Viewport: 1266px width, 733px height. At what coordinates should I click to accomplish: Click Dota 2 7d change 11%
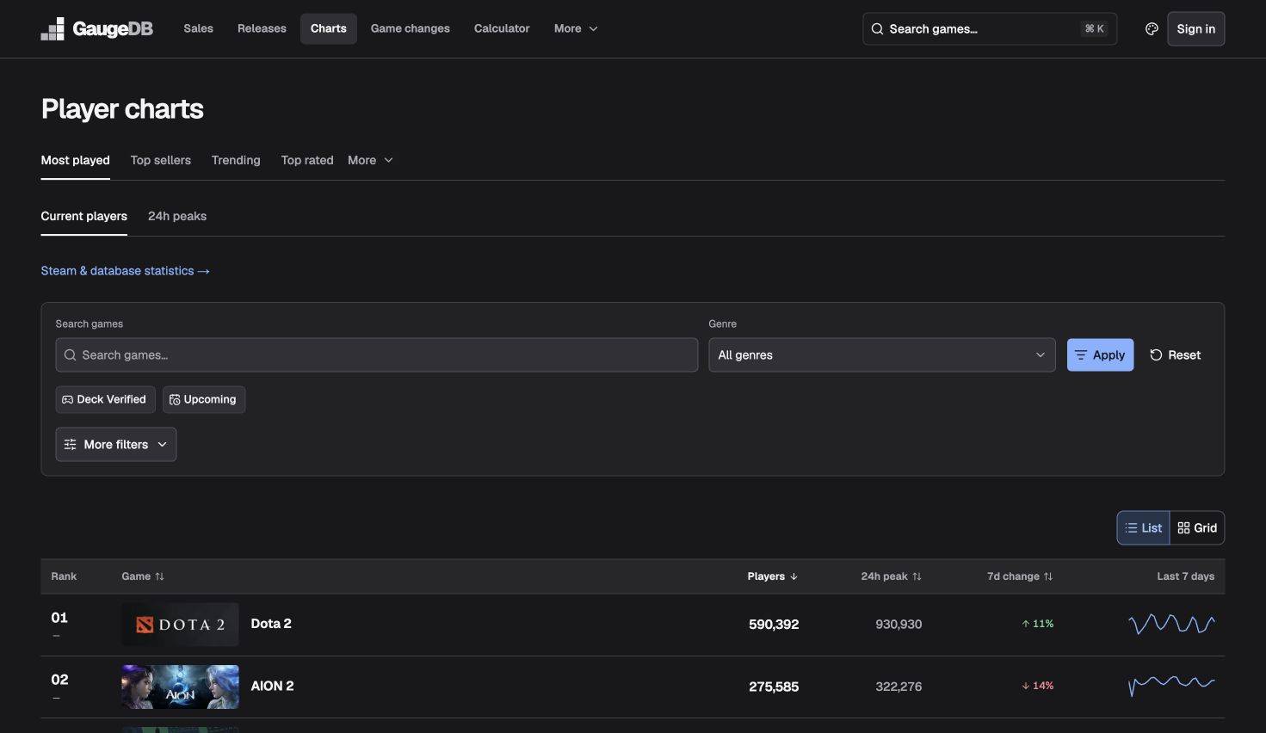[1038, 624]
